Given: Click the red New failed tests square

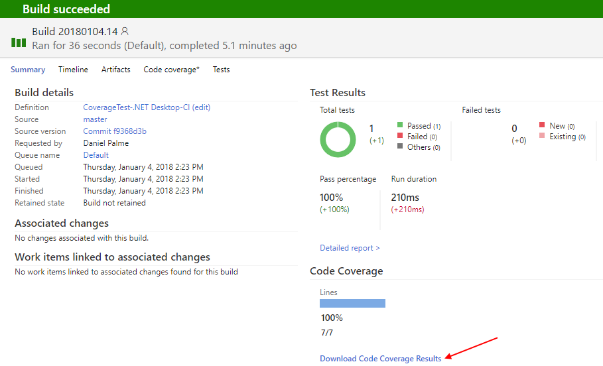Looking at the screenshot, I should (x=542, y=125).
